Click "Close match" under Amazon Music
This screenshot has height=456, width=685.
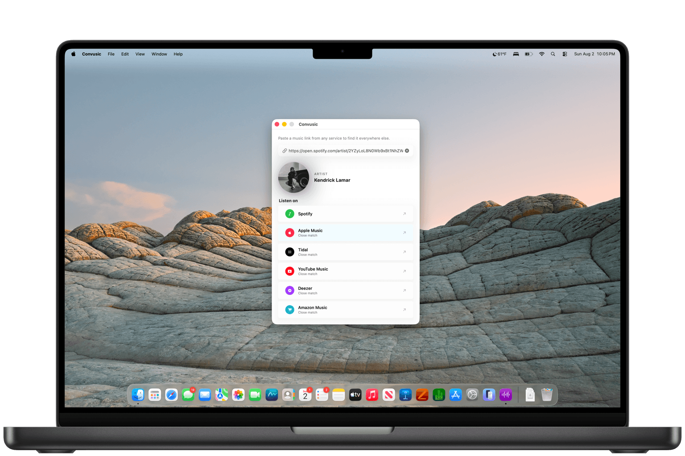[x=308, y=313]
